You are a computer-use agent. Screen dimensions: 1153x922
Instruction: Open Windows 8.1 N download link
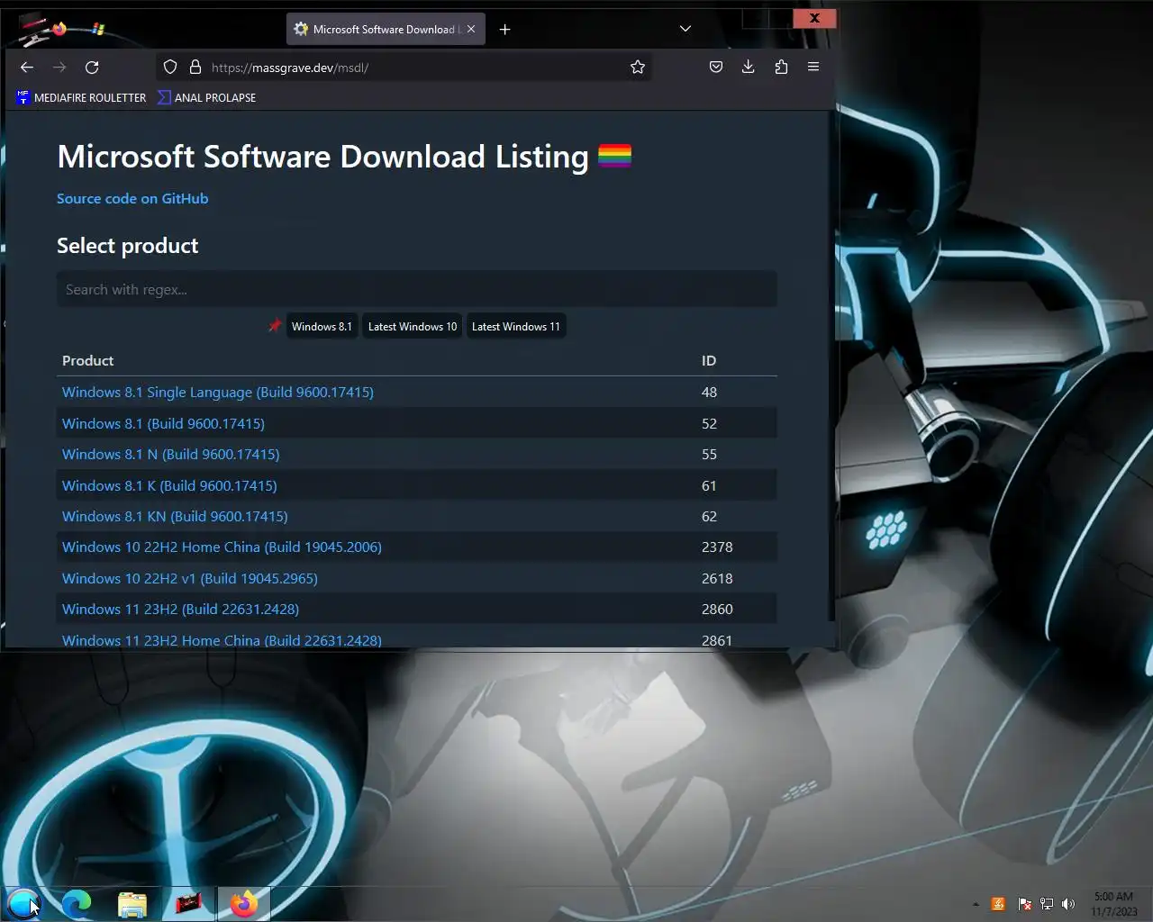point(171,455)
